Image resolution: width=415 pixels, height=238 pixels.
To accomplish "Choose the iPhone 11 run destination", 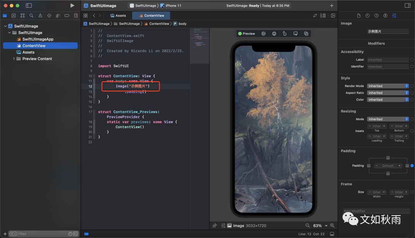I will 171,5.
